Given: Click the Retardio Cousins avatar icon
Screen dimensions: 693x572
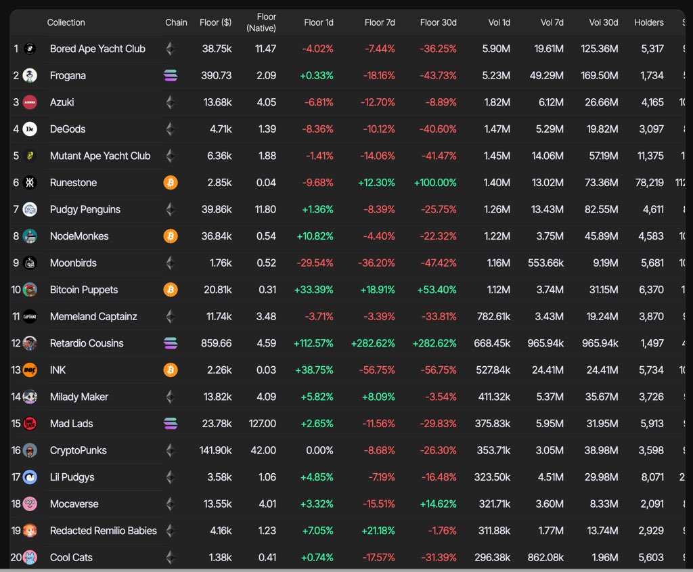Looking at the screenshot, I should click(30, 343).
